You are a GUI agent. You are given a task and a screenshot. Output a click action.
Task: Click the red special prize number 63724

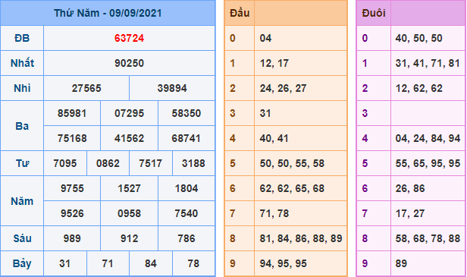tap(129, 38)
